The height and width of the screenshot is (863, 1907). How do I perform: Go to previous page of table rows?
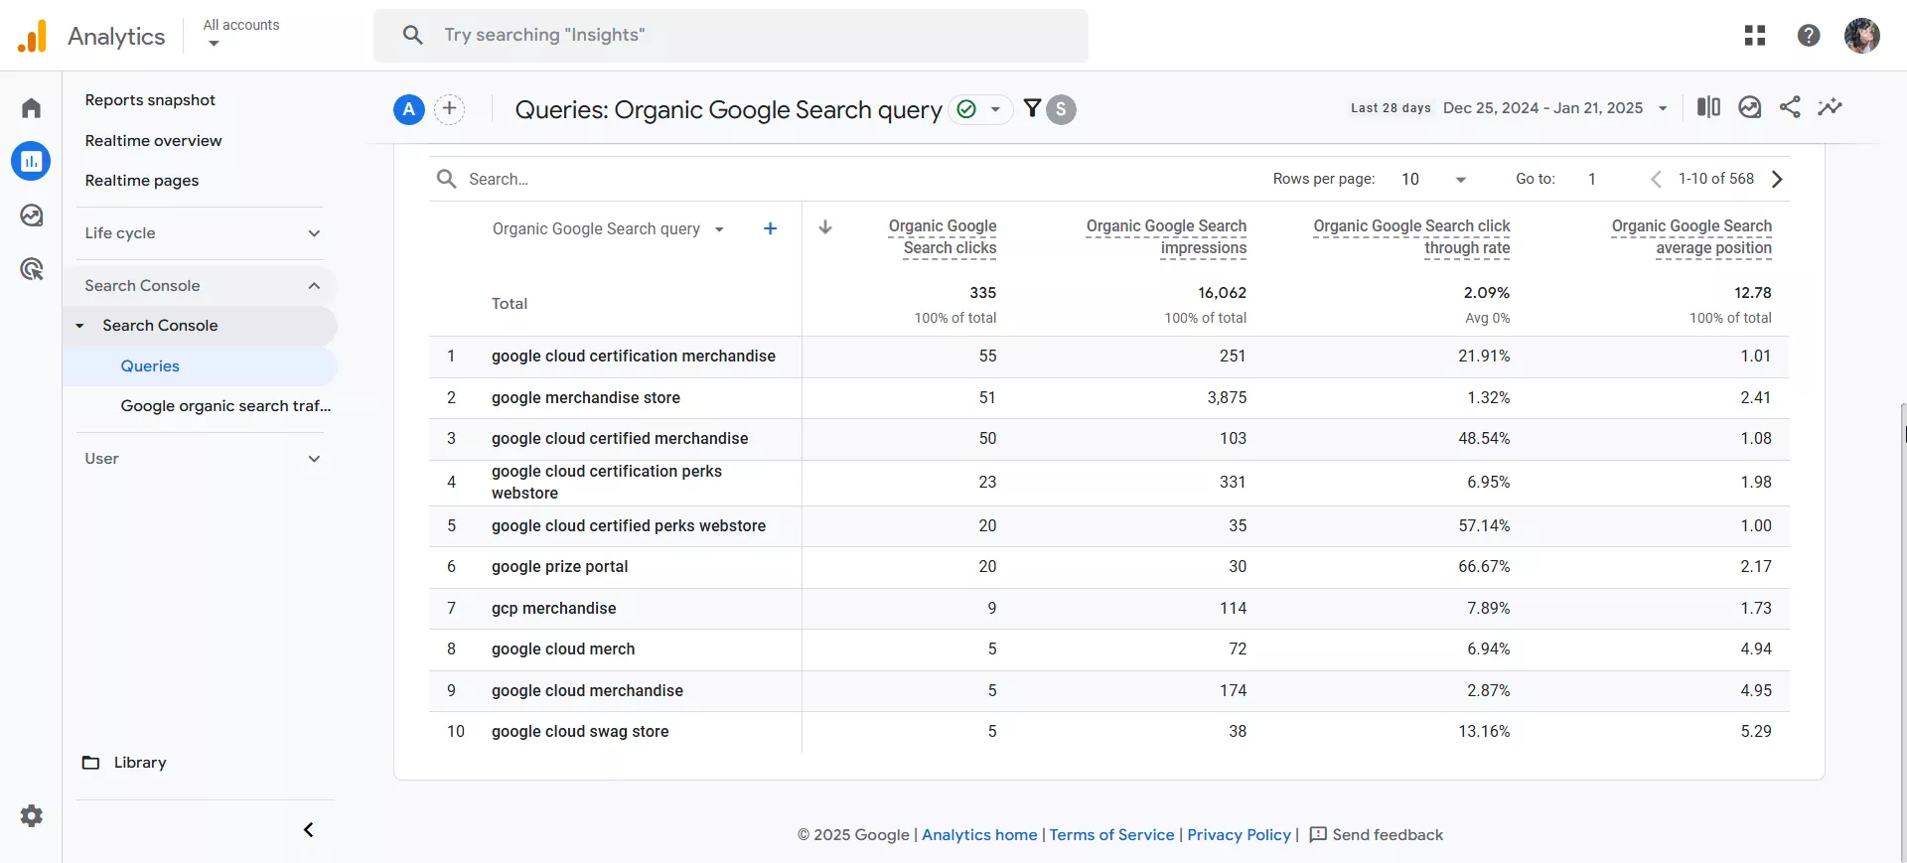(1656, 179)
